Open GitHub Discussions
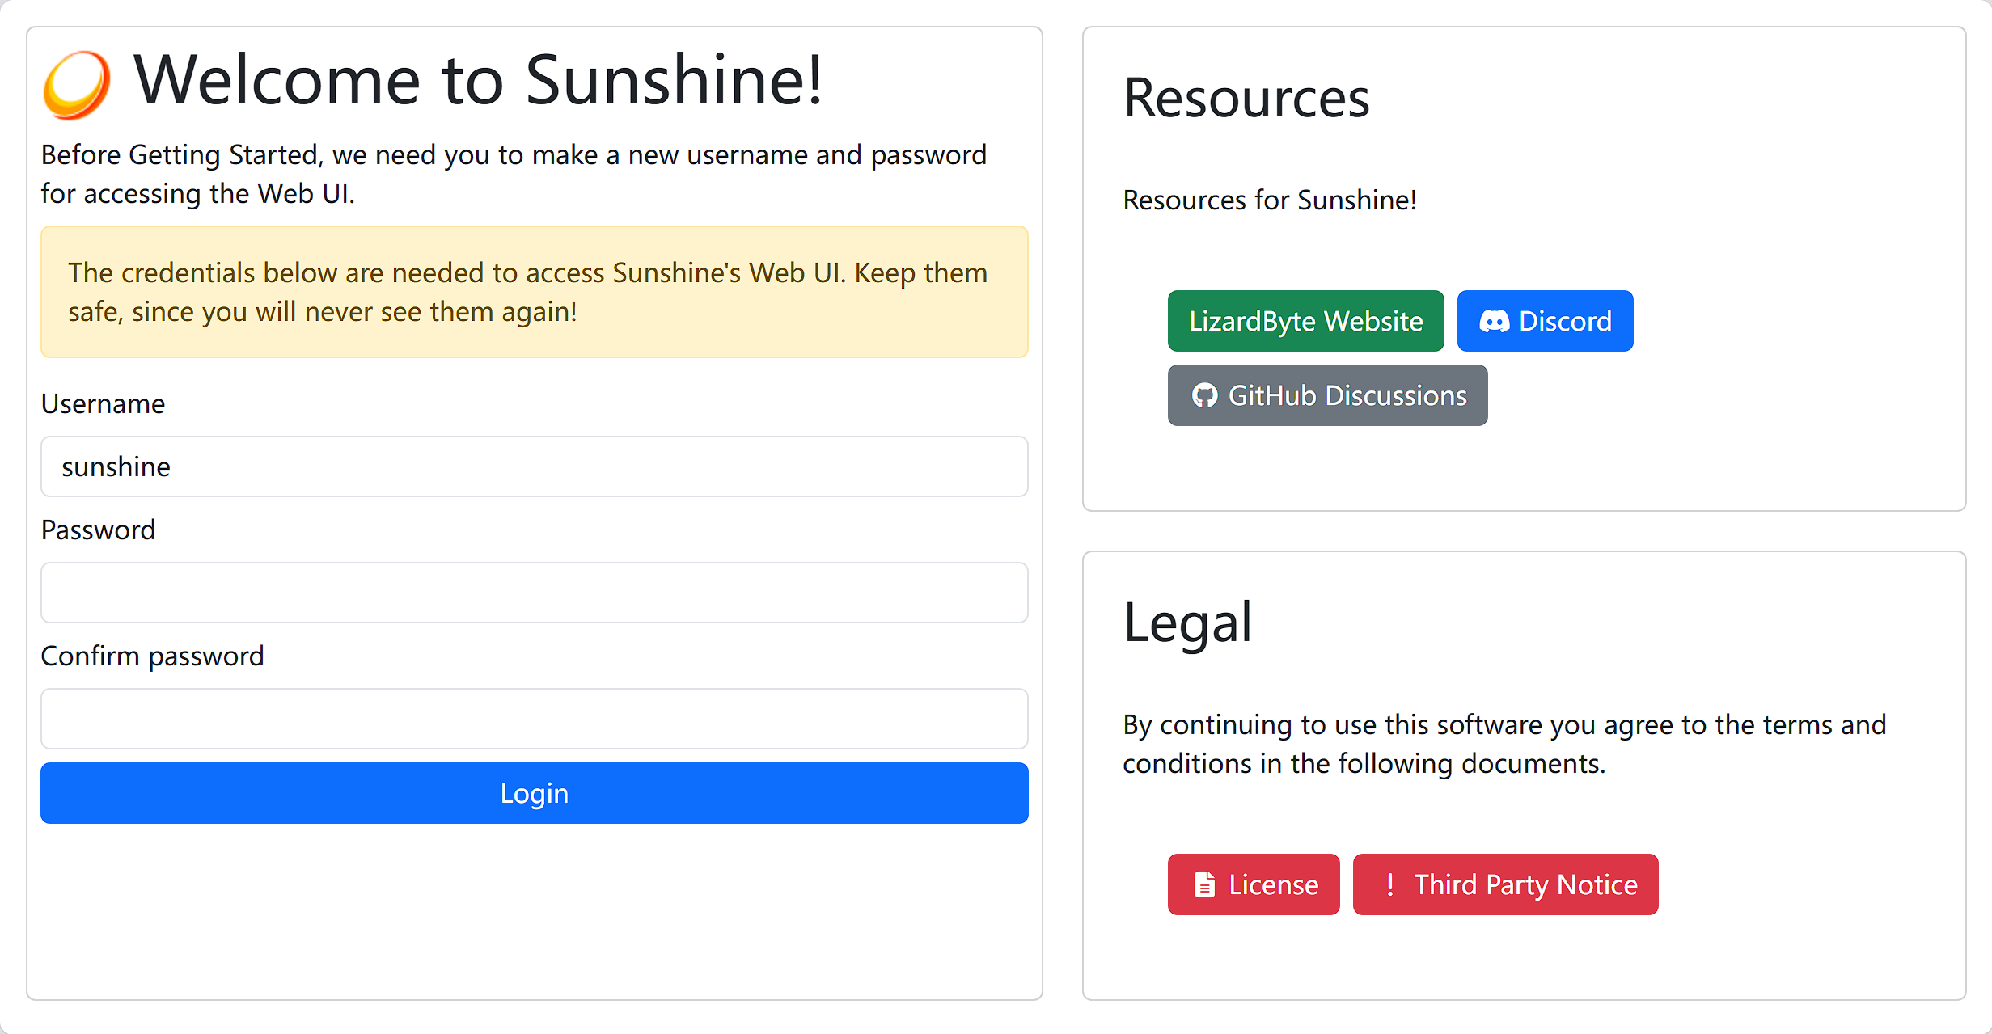 [1327, 395]
